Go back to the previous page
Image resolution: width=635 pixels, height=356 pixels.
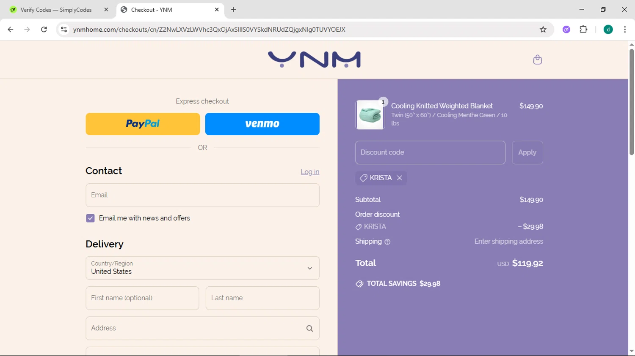(11, 30)
